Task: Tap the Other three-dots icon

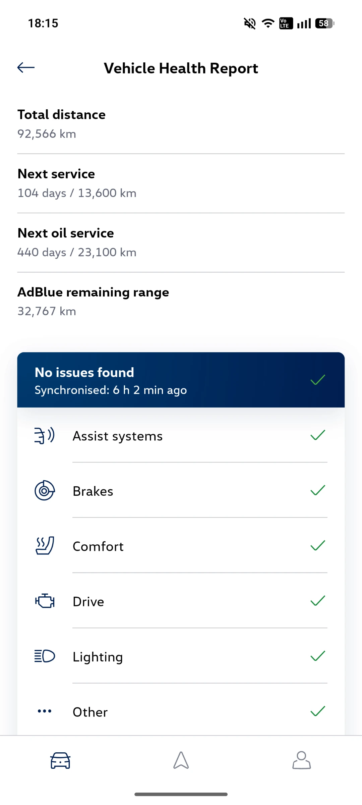Action: pyautogui.click(x=45, y=711)
